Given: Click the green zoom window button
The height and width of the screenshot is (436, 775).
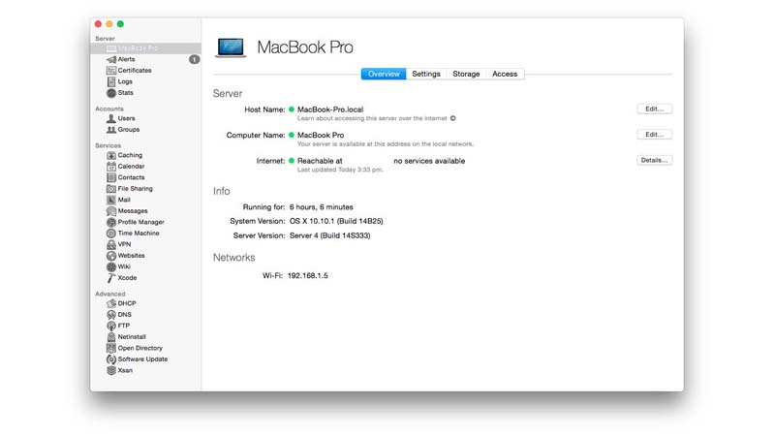Looking at the screenshot, I should point(120,23).
